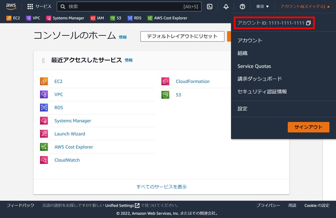336x218 pixels.
Task: Open the EC2 link in recent services
Action: pyautogui.click(x=58, y=81)
